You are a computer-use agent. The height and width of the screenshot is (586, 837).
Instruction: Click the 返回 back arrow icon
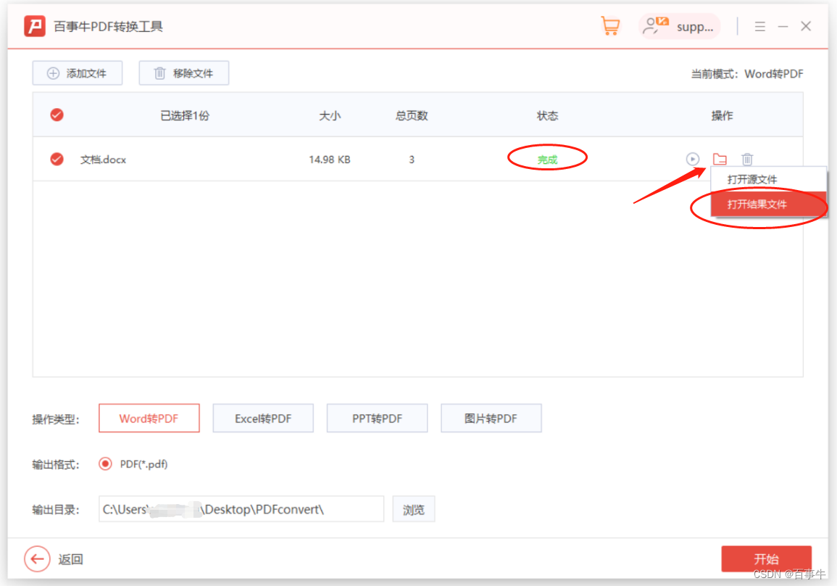click(38, 558)
